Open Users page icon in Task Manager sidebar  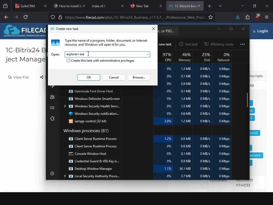[x=52, y=97]
